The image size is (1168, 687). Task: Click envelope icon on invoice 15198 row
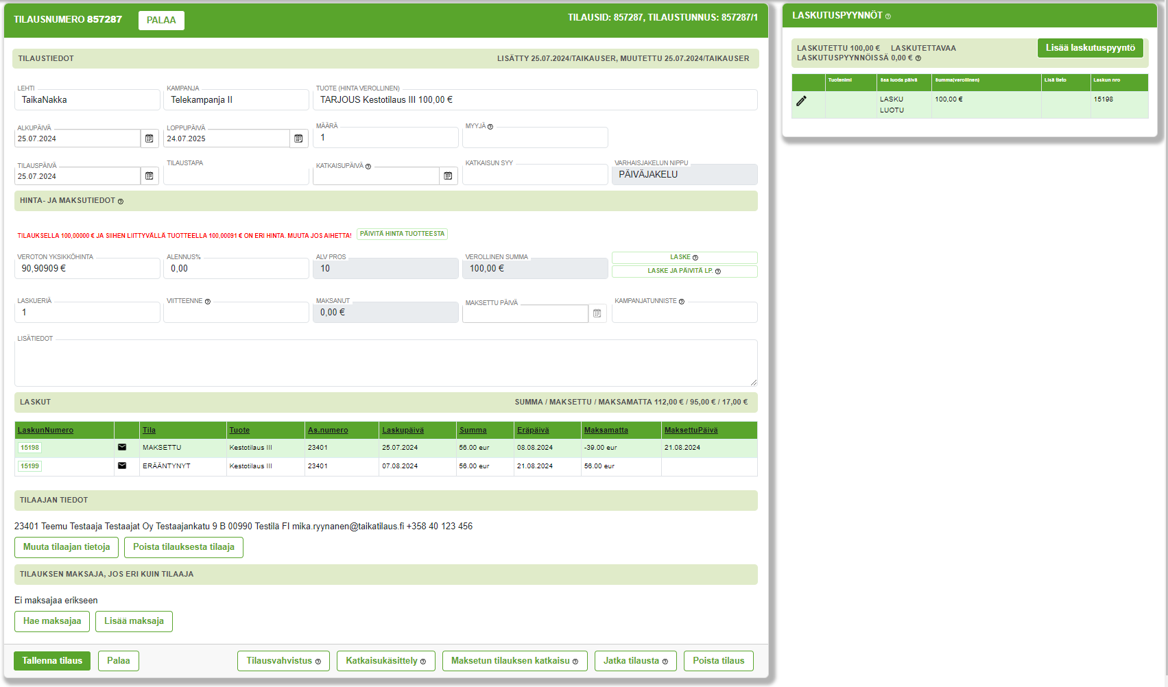pyautogui.click(x=122, y=447)
